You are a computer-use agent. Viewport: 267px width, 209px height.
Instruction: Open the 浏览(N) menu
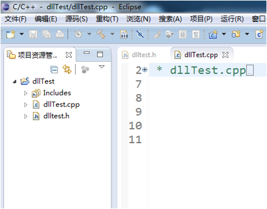coord(138,19)
